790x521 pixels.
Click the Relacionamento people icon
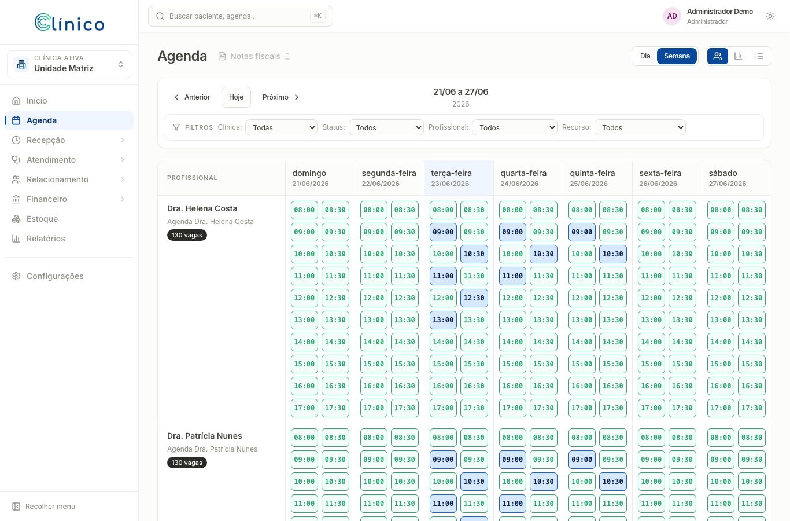[x=16, y=179]
